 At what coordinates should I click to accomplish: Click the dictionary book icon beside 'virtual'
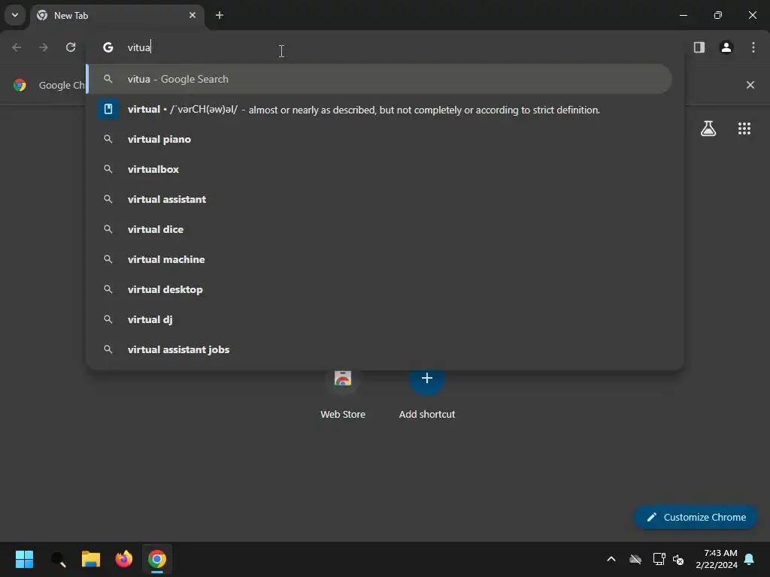[x=108, y=109]
